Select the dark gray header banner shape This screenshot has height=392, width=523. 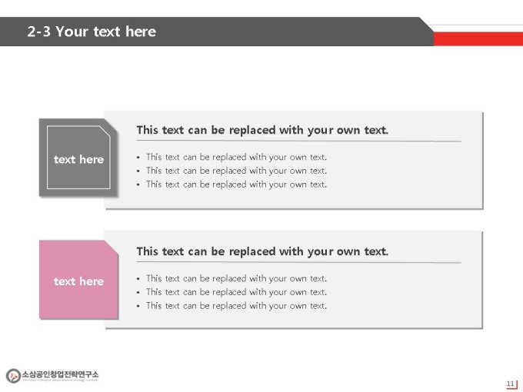point(217,32)
